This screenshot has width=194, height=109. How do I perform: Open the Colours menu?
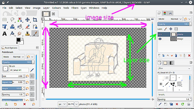point(56,8)
